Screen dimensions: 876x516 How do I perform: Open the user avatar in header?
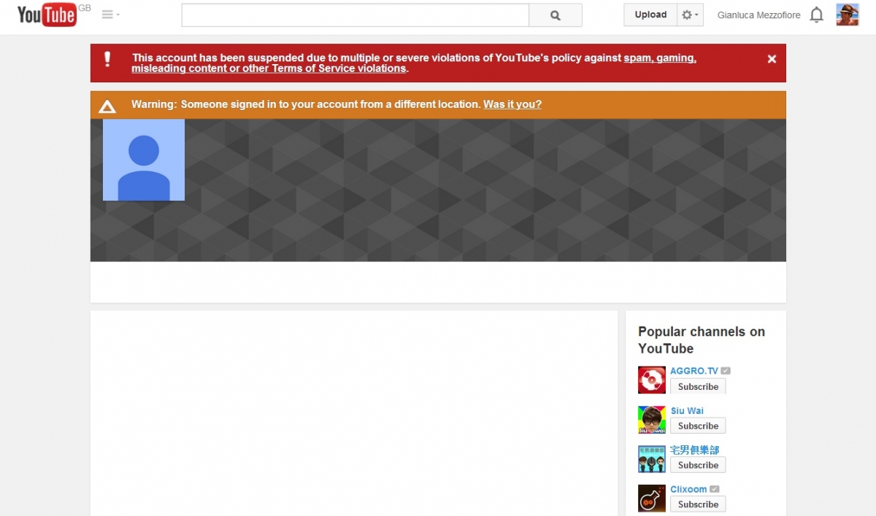click(848, 15)
